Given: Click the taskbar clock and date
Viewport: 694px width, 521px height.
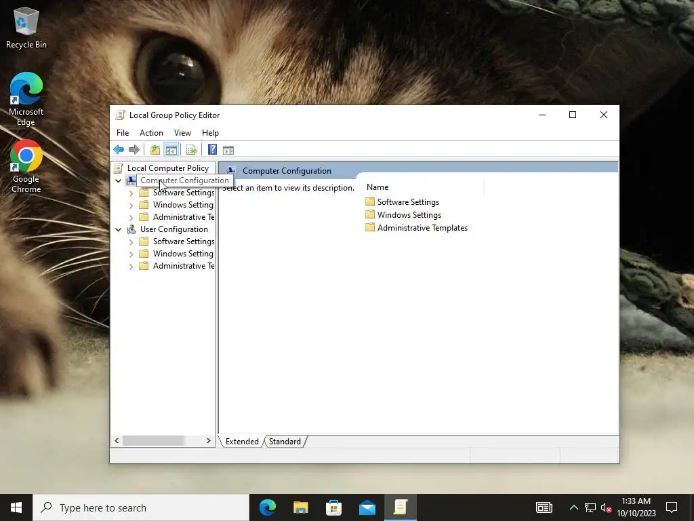Looking at the screenshot, I should [636, 507].
